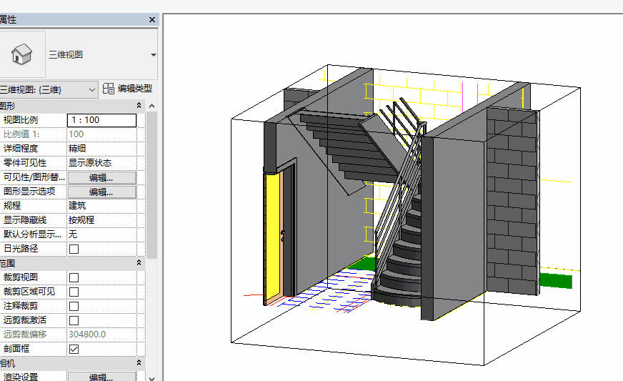Click the 零件可见性 value 显示原状态
This screenshot has width=623, height=381.
(90, 163)
